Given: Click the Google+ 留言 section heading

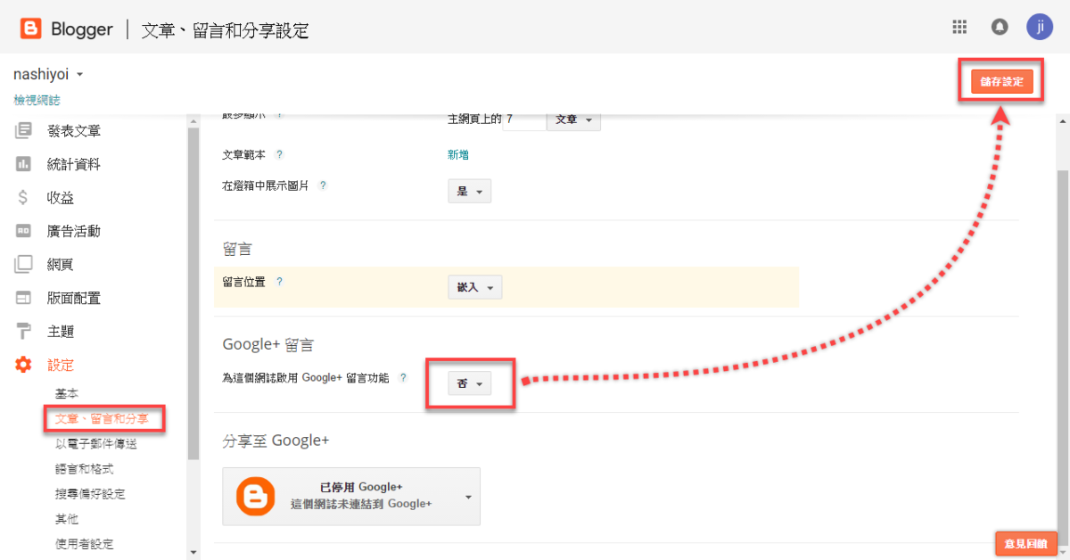Looking at the screenshot, I should click(267, 344).
